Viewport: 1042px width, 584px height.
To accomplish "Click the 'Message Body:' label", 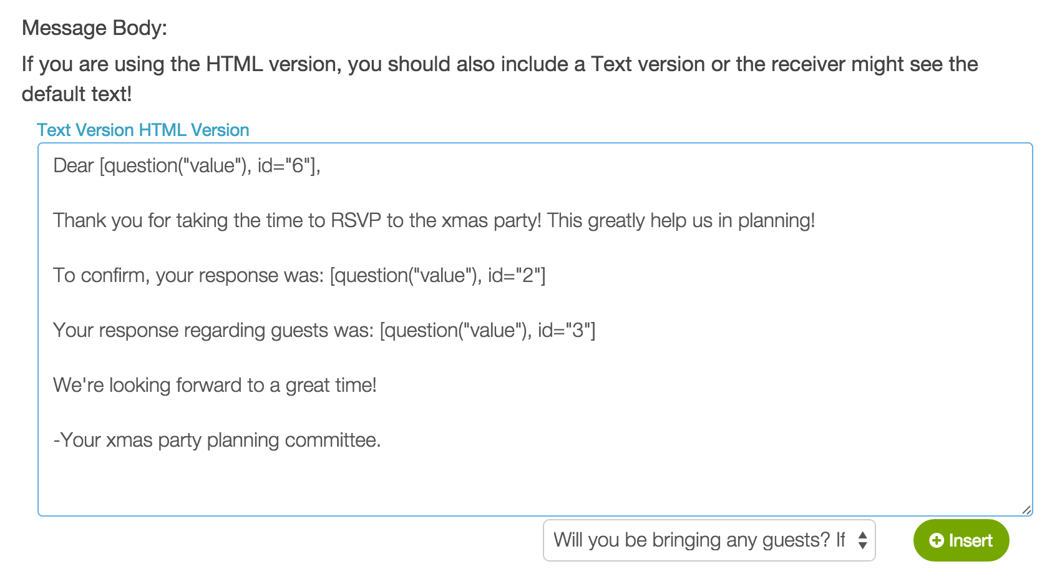I will pyautogui.click(x=94, y=28).
